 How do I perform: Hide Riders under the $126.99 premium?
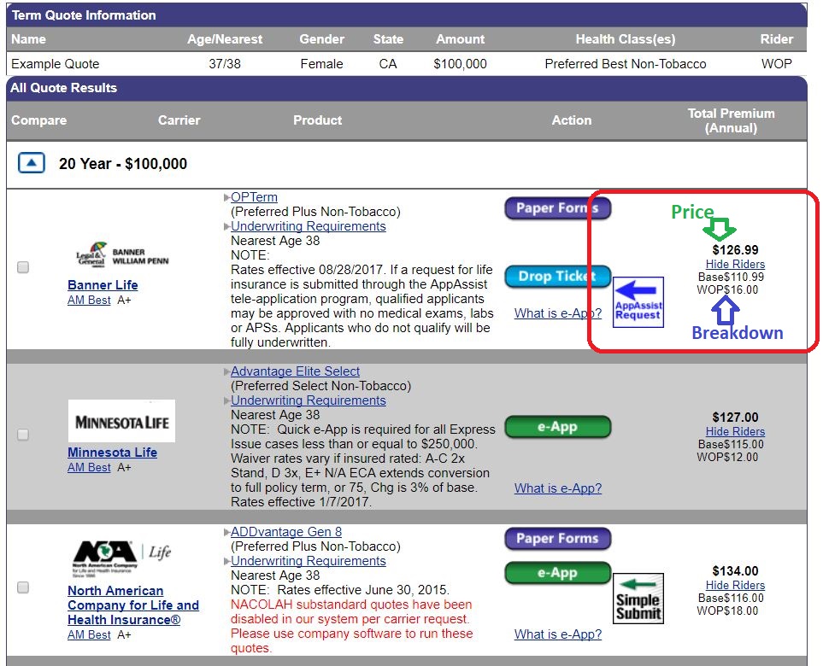coord(735,265)
